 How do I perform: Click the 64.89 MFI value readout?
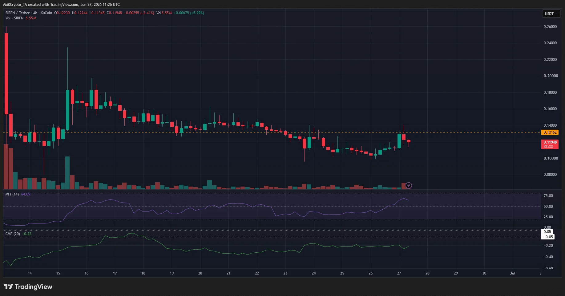pyautogui.click(x=26, y=194)
